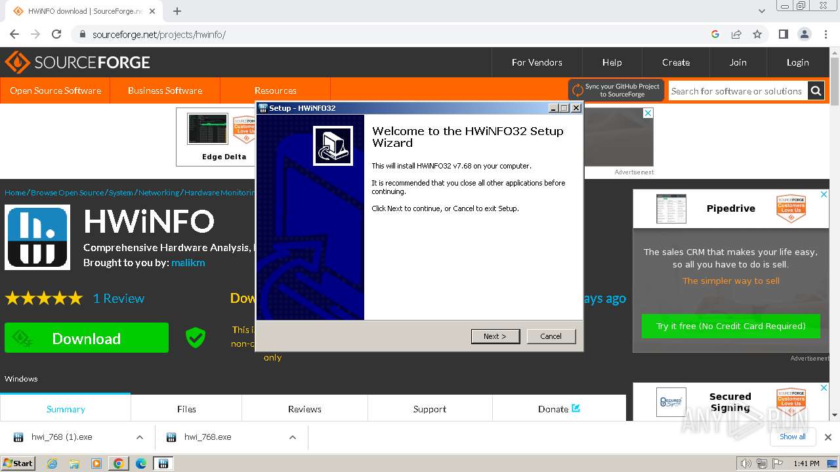The width and height of the screenshot is (840, 472).
Task: Click the network tray icon
Action: click(762, 463)
